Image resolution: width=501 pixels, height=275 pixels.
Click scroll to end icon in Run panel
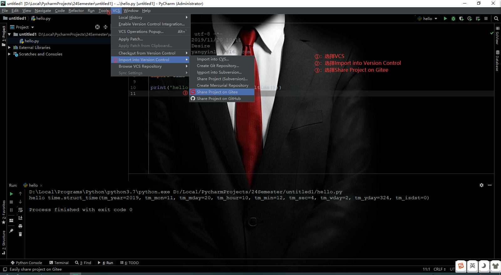[x=20, y=218]
